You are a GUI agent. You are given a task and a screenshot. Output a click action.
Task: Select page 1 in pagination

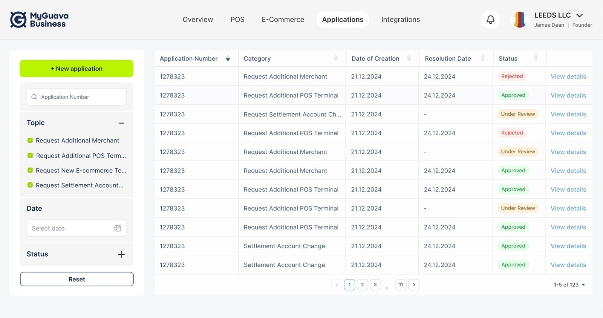[x=350, y=285]
